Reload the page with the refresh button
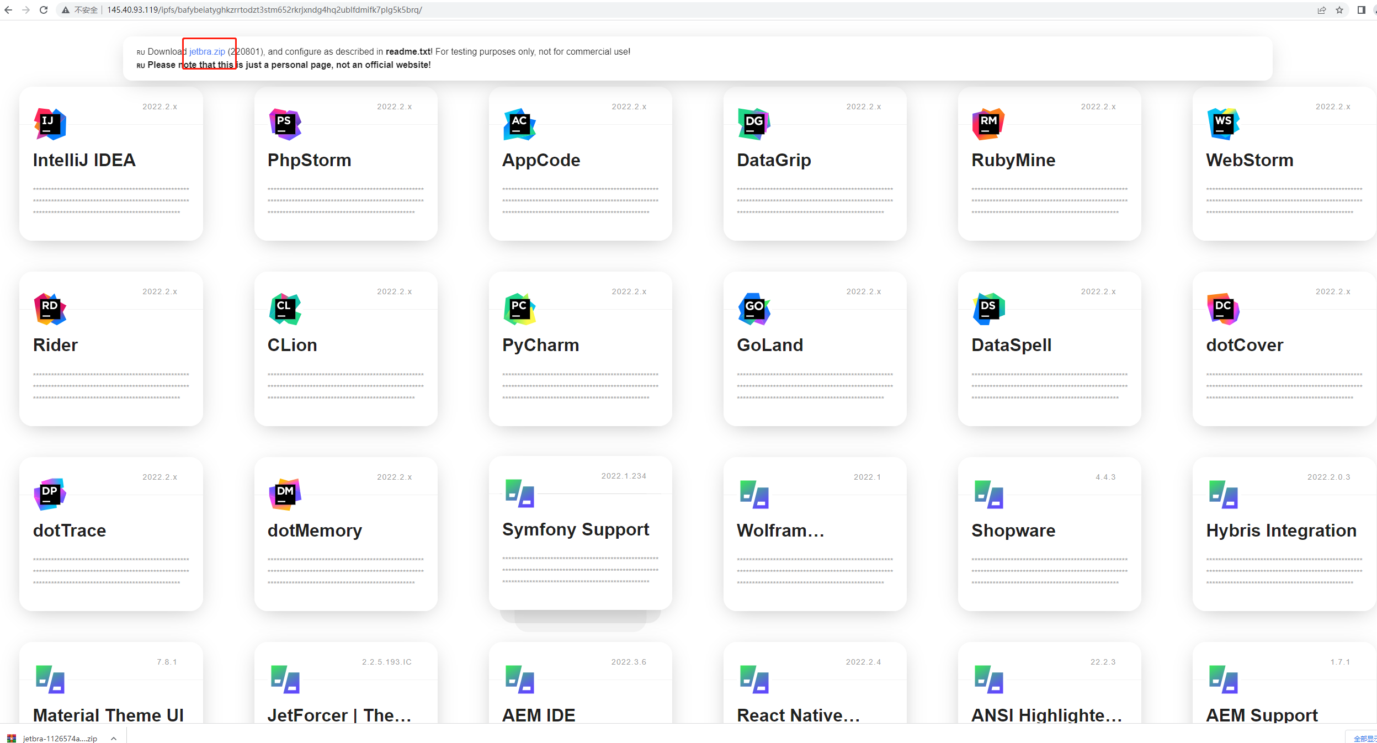The width and height of the screenshot is (1377, 743). click(x=44, y=10)
